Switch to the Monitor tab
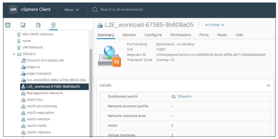278x139 pixels. tap(129, 35)
